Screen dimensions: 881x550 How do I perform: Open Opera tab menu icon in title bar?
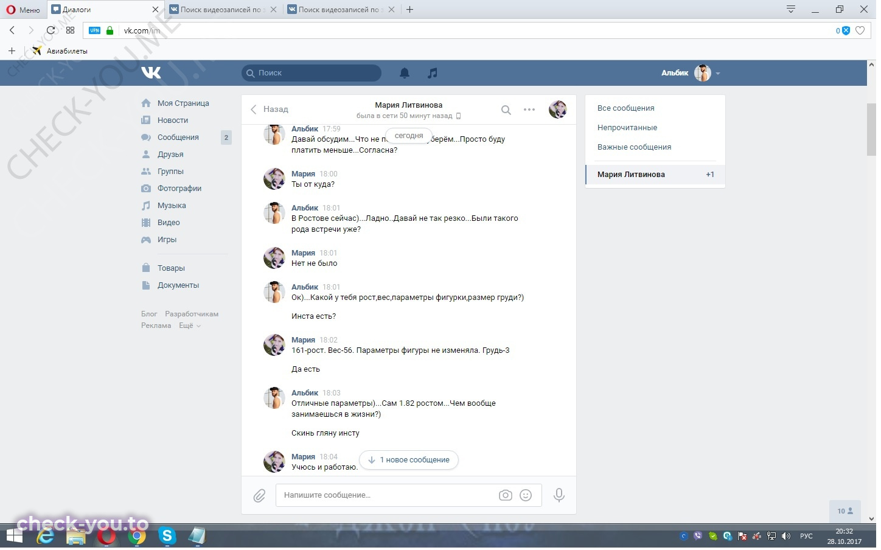(x=790, y=9)
